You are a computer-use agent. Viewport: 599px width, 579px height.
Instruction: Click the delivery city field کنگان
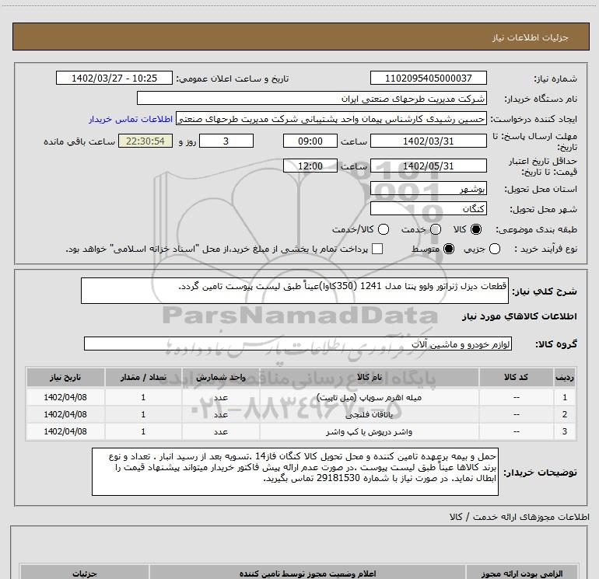[428, 208]
